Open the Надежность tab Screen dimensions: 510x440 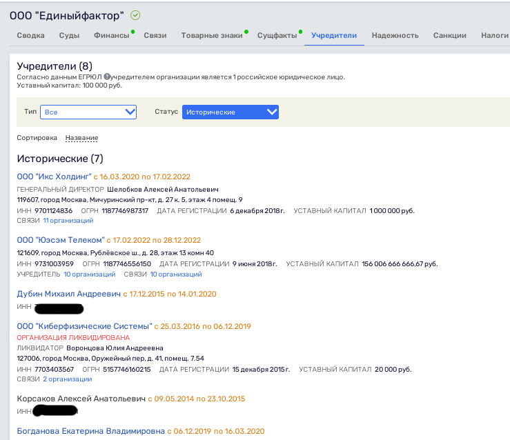tap(395, 35)
